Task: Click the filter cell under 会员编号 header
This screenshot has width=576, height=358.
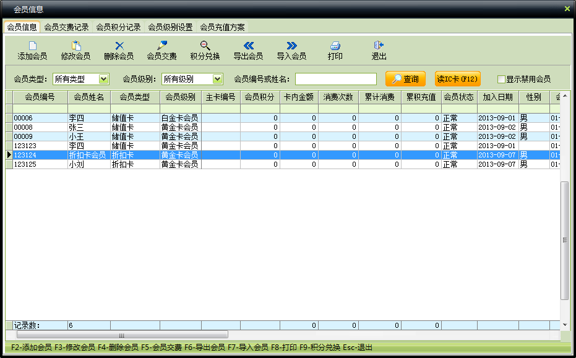Action: [40, 109]
